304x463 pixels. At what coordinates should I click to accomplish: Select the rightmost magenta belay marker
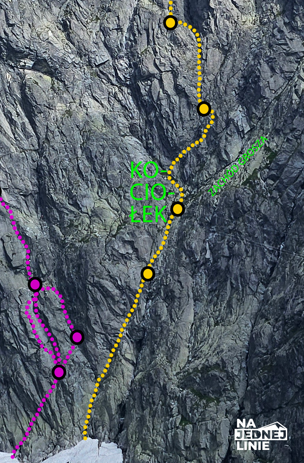point(77,337)
